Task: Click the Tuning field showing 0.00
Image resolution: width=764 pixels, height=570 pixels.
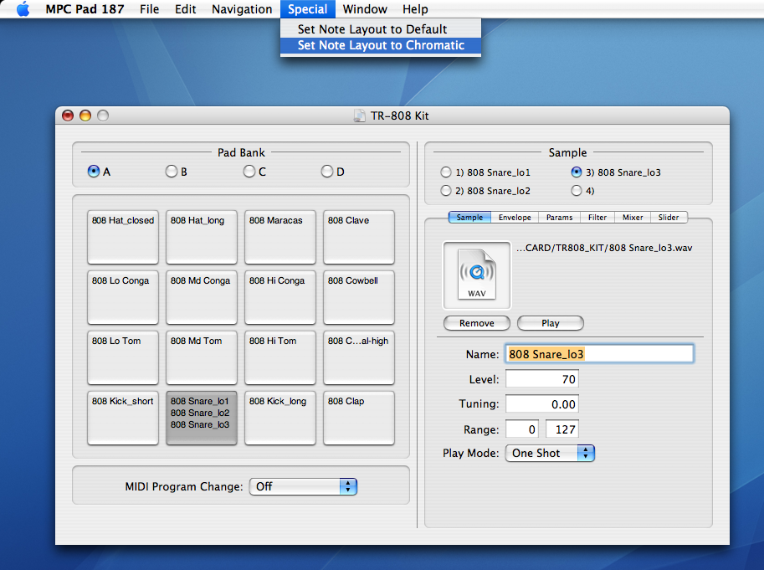Action: tap(541, 404)
